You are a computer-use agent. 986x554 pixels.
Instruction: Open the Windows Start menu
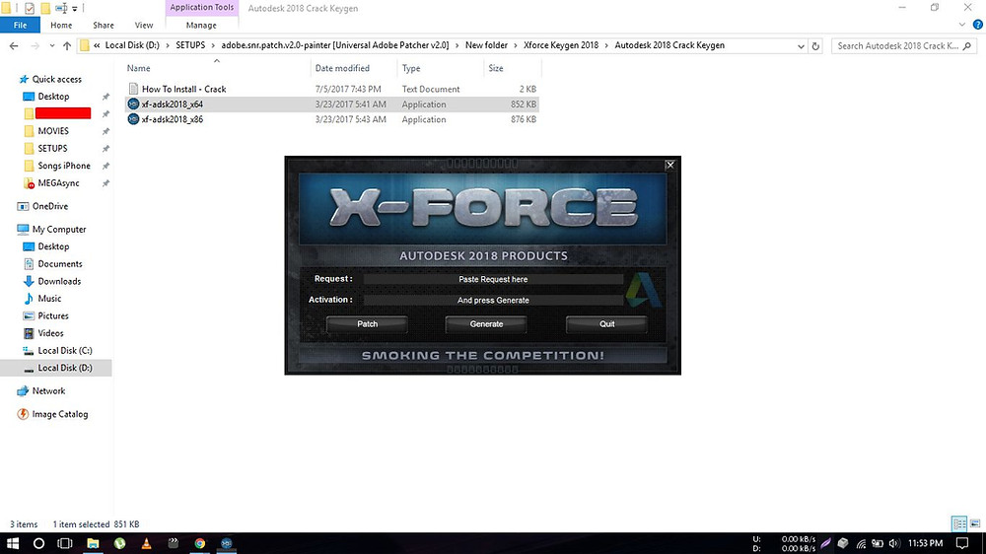12,543
